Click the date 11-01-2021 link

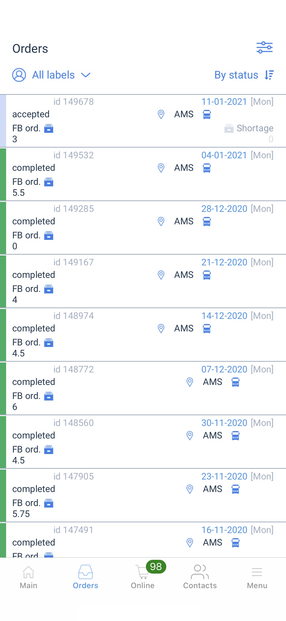click(x=224, y=102)
